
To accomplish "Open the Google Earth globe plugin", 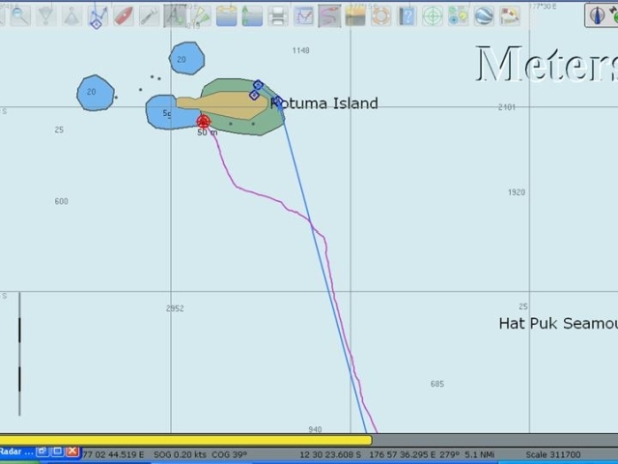I will tap(484, 14).
